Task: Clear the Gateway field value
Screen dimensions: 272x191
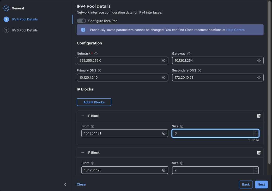Action: click(x=259, y=60)
